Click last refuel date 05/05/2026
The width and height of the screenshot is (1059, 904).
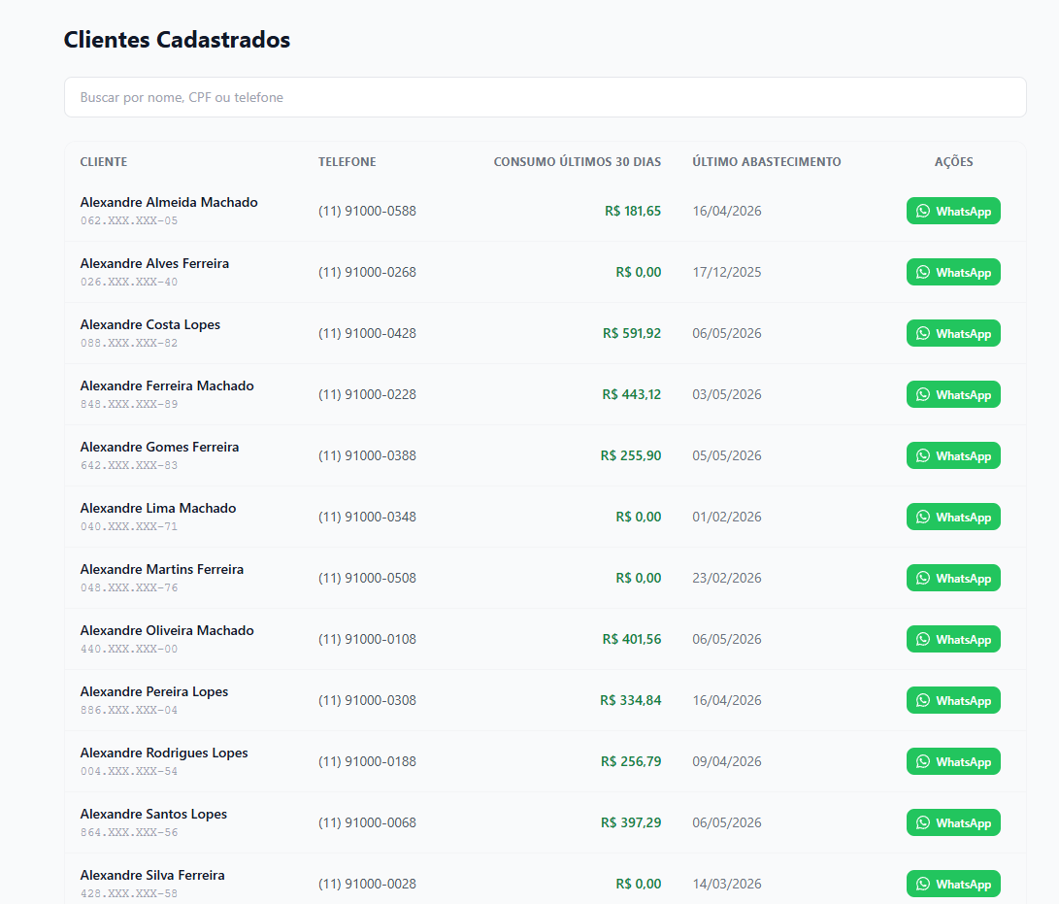click(727, 455)
